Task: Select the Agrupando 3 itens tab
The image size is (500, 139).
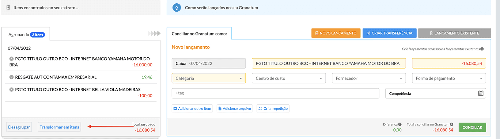Action: tap(26, 34)
